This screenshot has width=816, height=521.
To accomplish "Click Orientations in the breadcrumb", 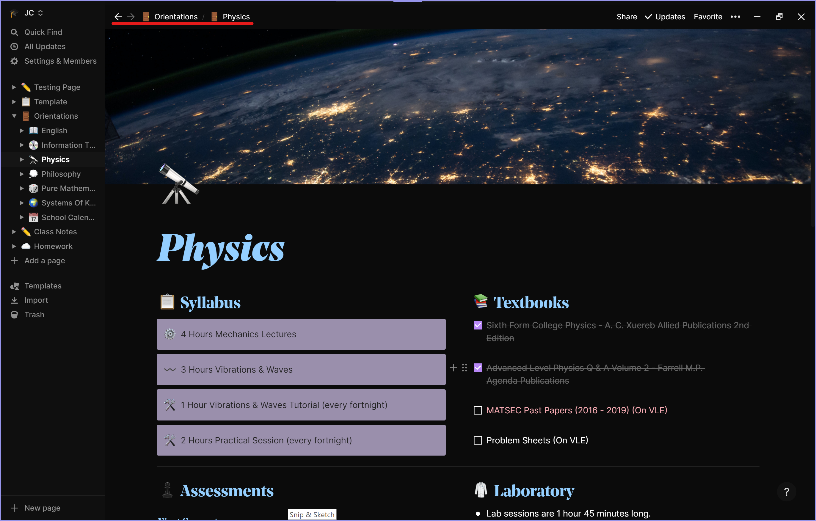I will tap(175, 17).
